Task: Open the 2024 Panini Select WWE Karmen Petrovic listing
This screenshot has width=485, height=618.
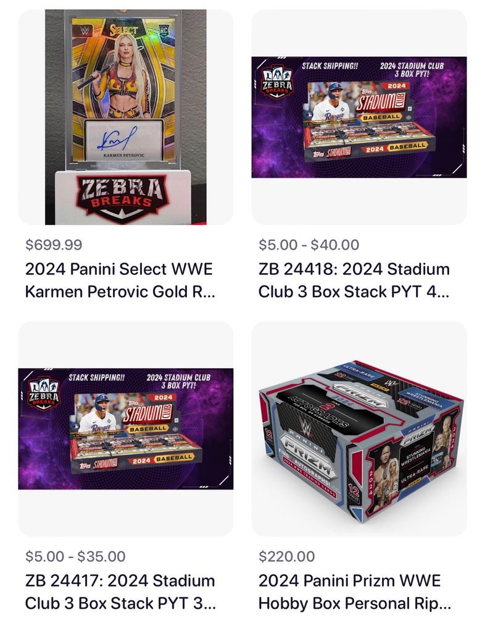Action: click(120, 281)
